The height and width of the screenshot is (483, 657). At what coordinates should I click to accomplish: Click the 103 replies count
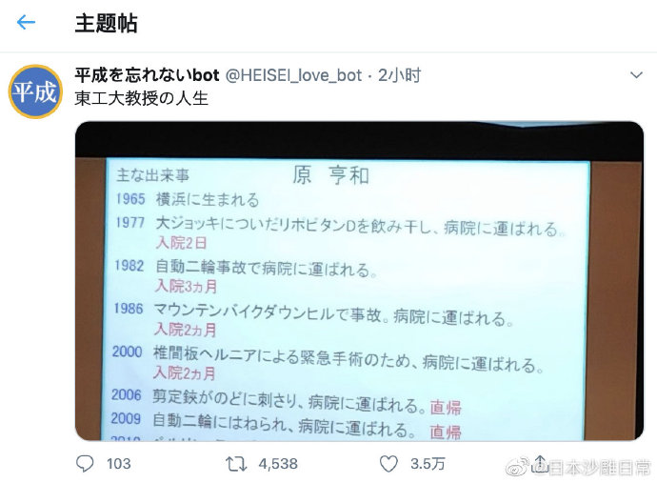[119, 464]
